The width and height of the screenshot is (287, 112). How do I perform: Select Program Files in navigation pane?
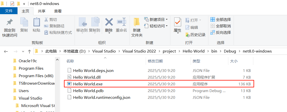click(x=31, y=68)
